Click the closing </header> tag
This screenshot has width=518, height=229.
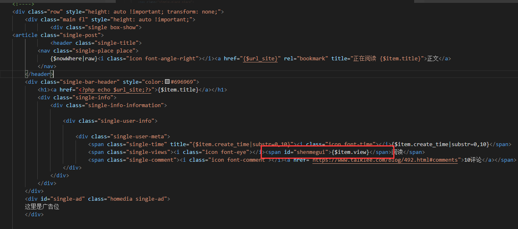(x=39, y=74)
